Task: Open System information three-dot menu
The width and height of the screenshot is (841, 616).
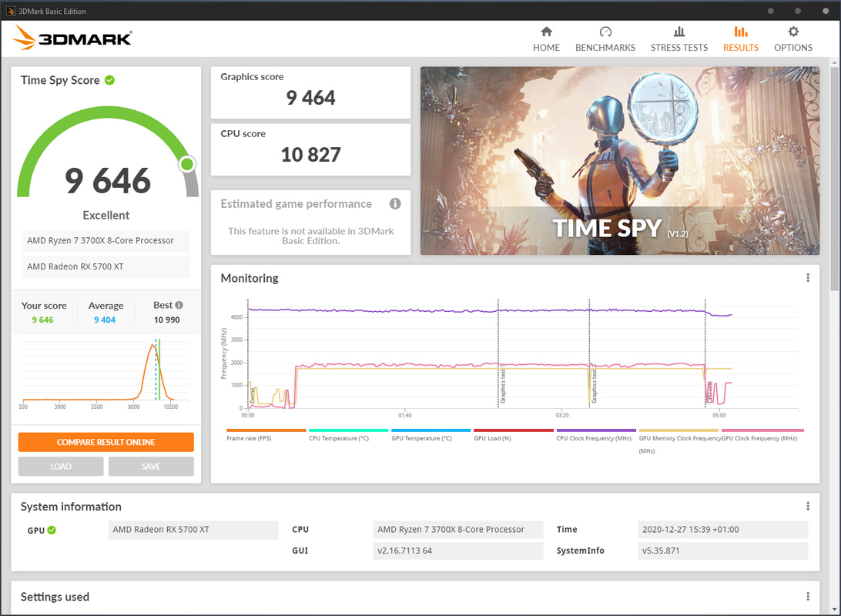Action: coord(808,506)
